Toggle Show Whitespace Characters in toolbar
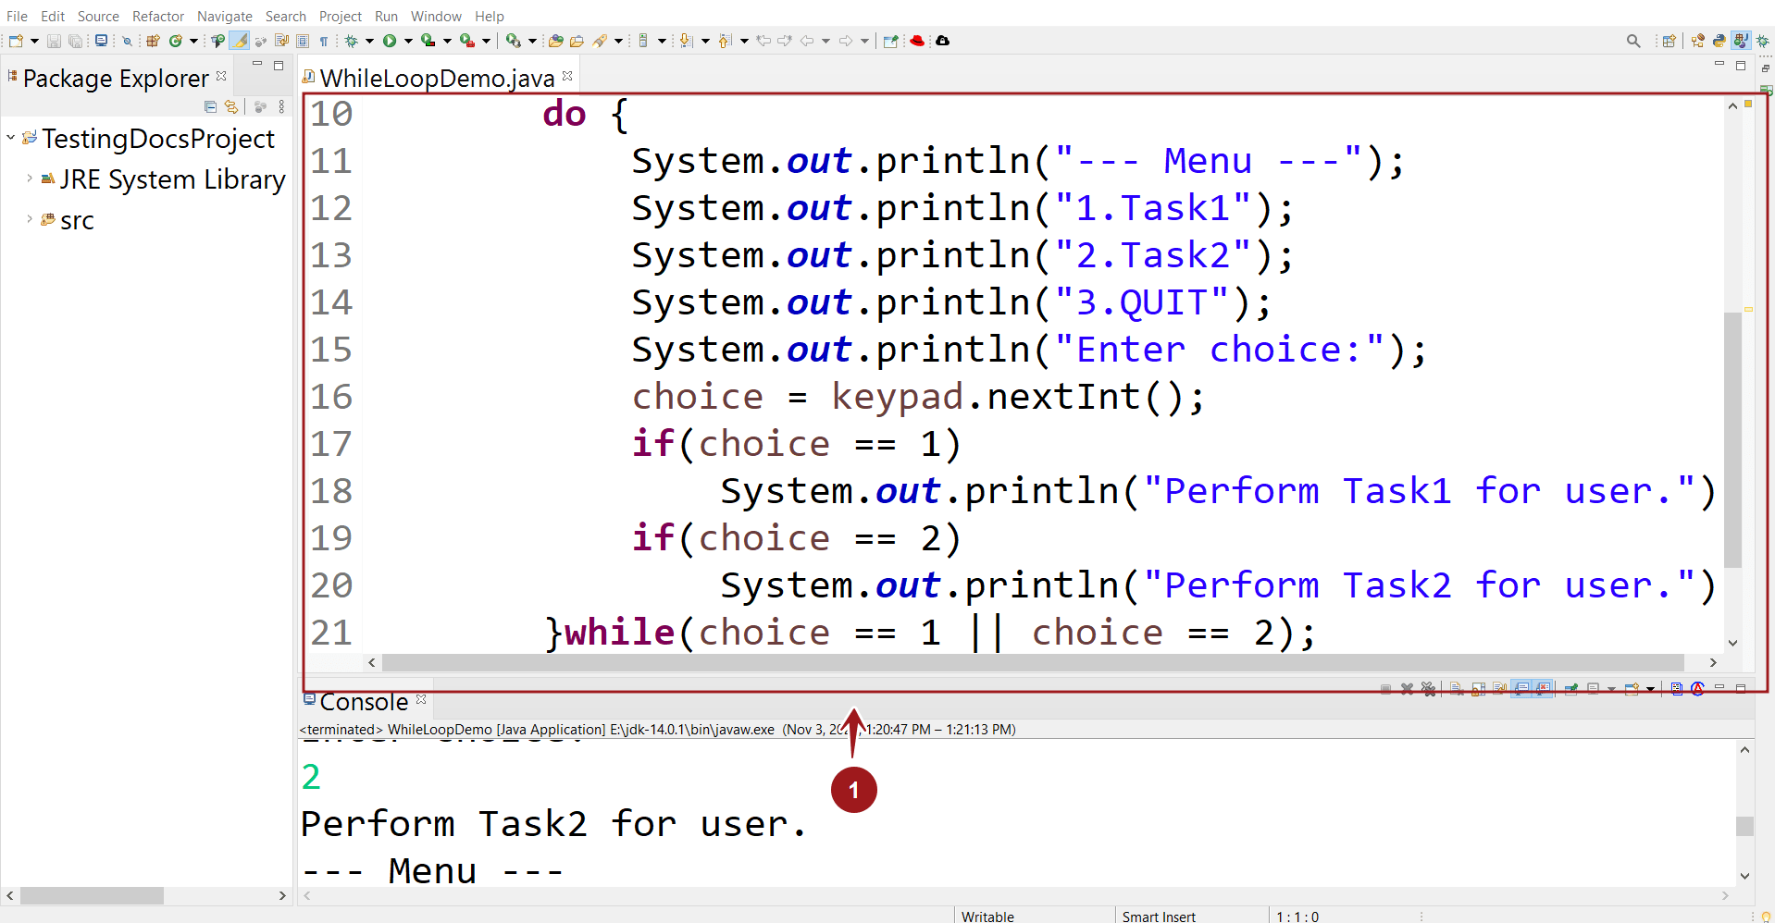This screenshot has height=923, width=1775. [325, 40]
